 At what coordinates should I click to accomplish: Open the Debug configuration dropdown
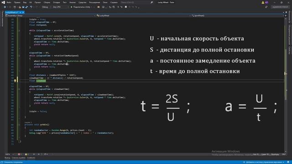click(x=47, y=7)
